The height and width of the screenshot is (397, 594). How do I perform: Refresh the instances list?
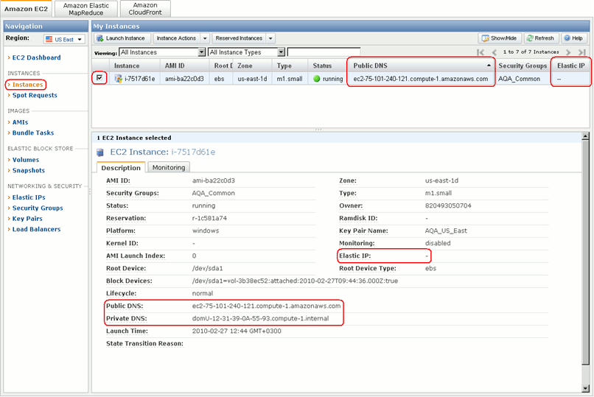[541, 38]
